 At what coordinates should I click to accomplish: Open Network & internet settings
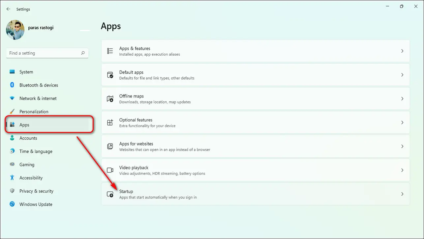coord(47,98)
